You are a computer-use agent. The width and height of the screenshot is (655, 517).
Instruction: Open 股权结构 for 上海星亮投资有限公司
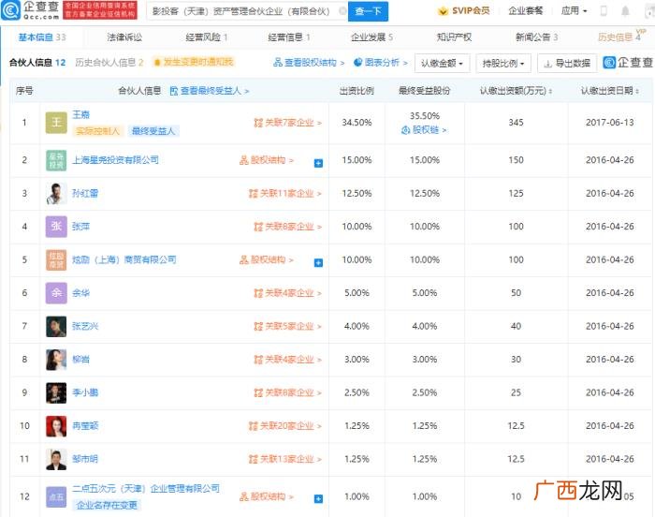[x=267, y=160]
